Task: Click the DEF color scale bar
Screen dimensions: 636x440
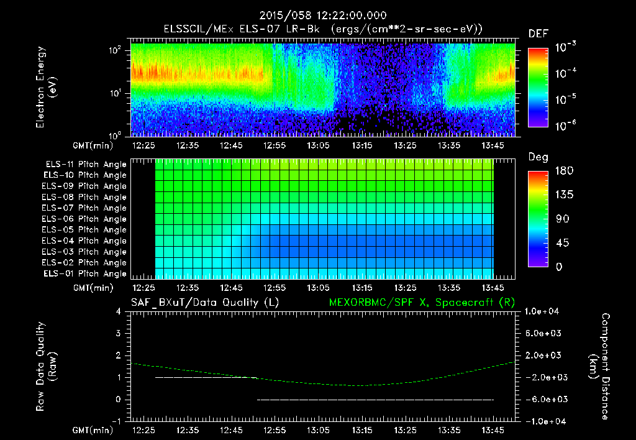Action: point(538,88)
